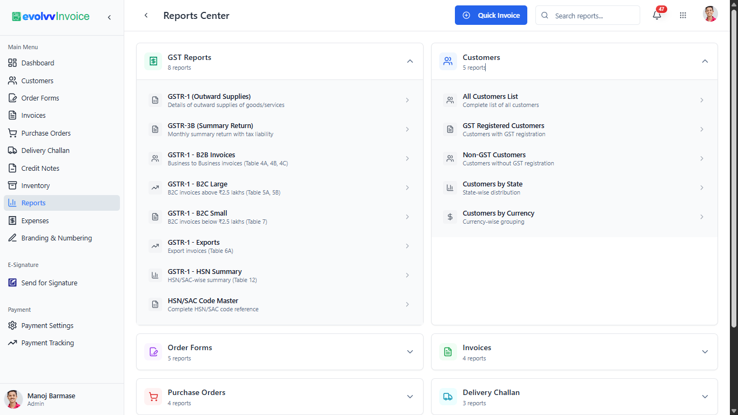
Task: Click the HSN Summary bar chart icon
Action: pyautogui.click(x=155, y=275)
